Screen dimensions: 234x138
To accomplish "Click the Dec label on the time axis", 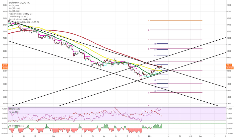I will pyautogui.click(x=104, y=136).
